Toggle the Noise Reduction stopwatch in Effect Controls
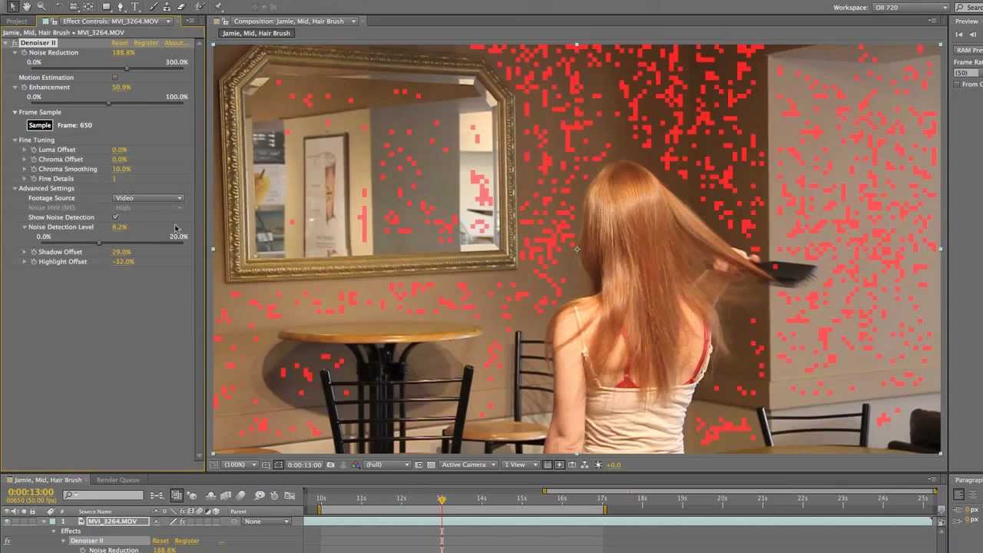The width and height of the screenshot is (983, 553). pos(24,52)
